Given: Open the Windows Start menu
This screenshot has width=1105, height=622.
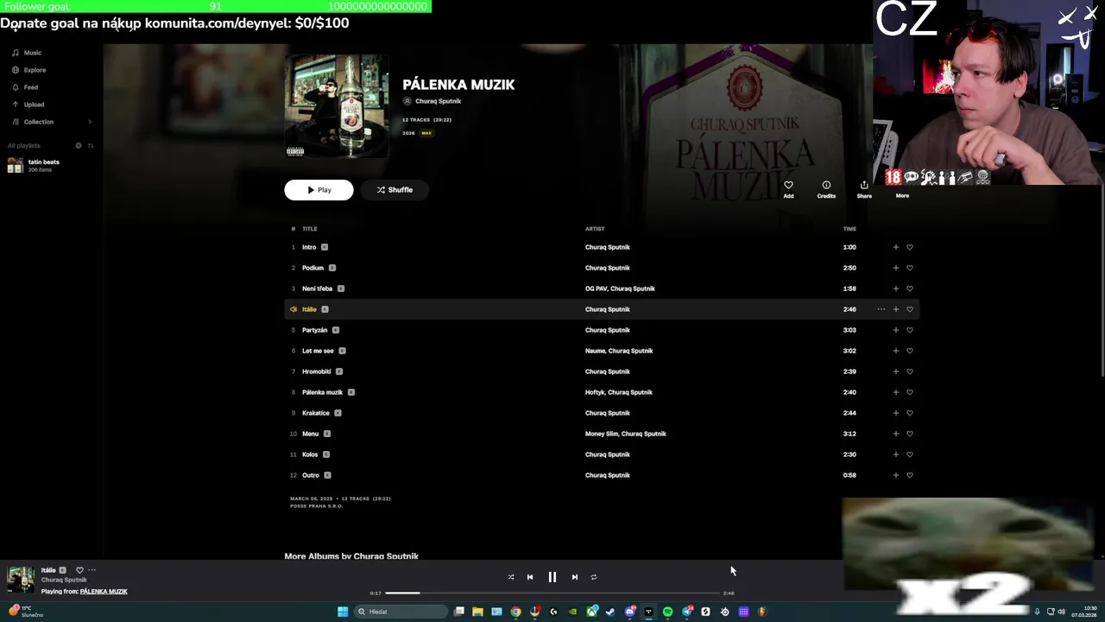Looking at the screenshot, I should tap(343, 612).
